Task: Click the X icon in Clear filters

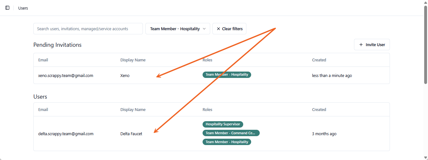Action: pyautogui.click(x=218, y=29)
